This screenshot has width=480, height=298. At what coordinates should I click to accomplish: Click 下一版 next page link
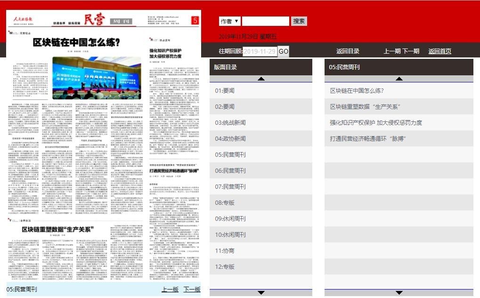coord(192,289)
